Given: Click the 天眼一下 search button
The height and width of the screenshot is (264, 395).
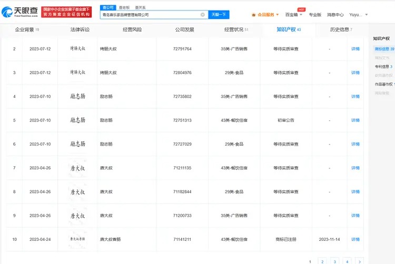Looking at the screenshot, I should [x=219, y=15].
